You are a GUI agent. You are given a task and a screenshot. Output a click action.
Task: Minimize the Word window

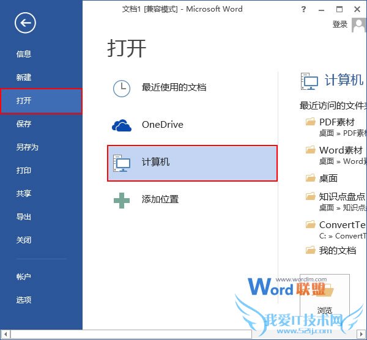(321, 10)
